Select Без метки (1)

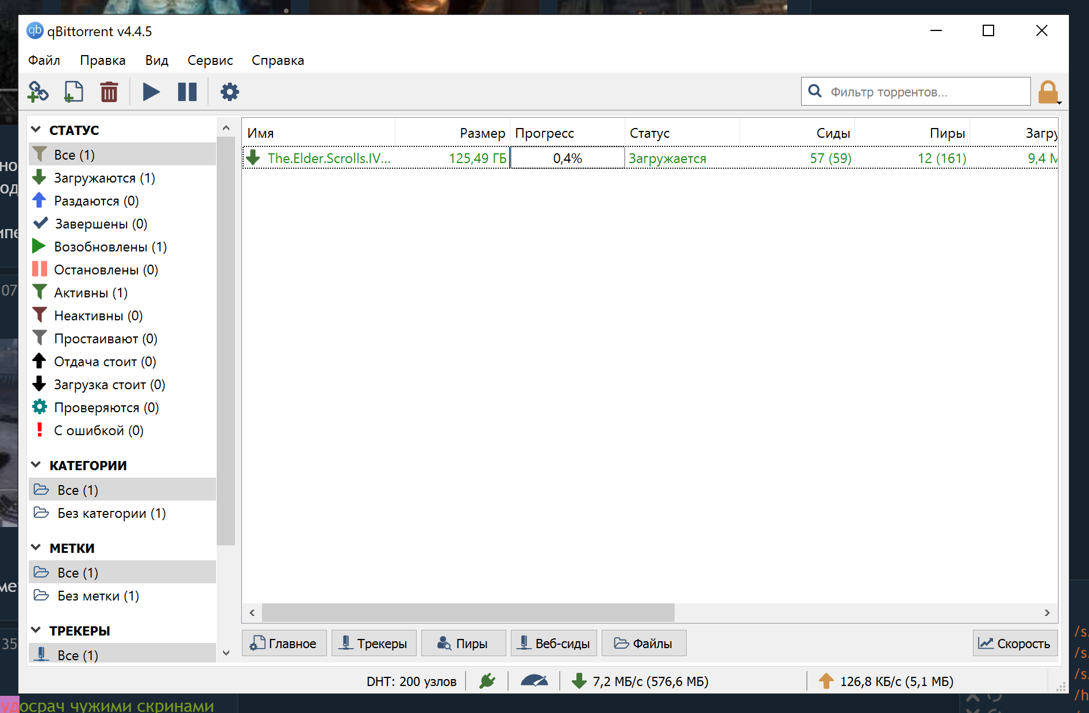(122, 596)
